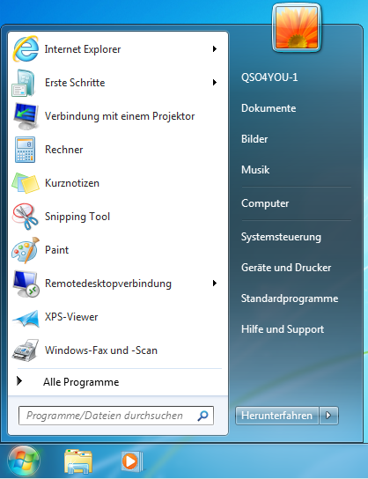Open the Paint palette icon
Viewport: 368px width, 479px height.
(26, 249)
